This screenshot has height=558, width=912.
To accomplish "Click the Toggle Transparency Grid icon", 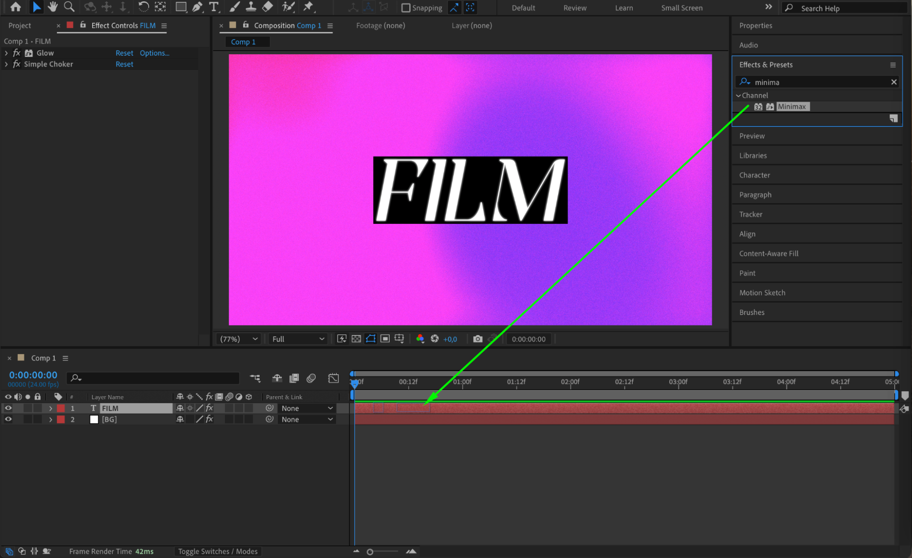I will click(x=356, y=339).
